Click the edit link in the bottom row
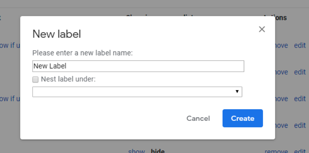Screen dimensions: 309x153 point(300,151)
